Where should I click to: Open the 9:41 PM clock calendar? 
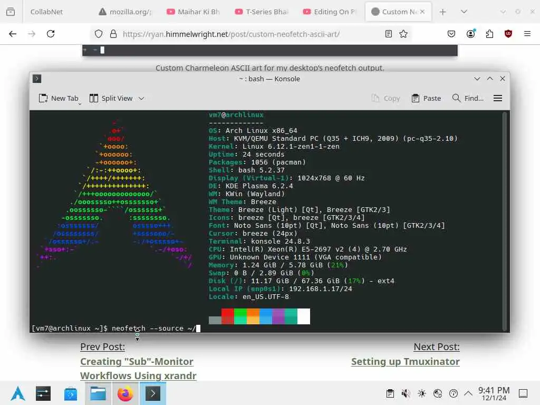(494, 393)
